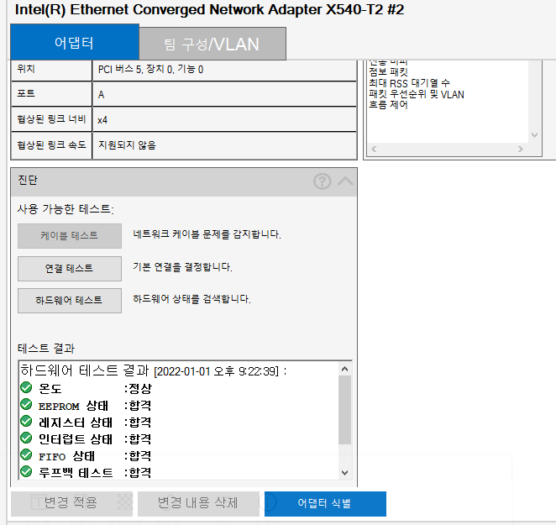
Task: Switch to the 어댑터 tab
Action: [x=75, y=42]
